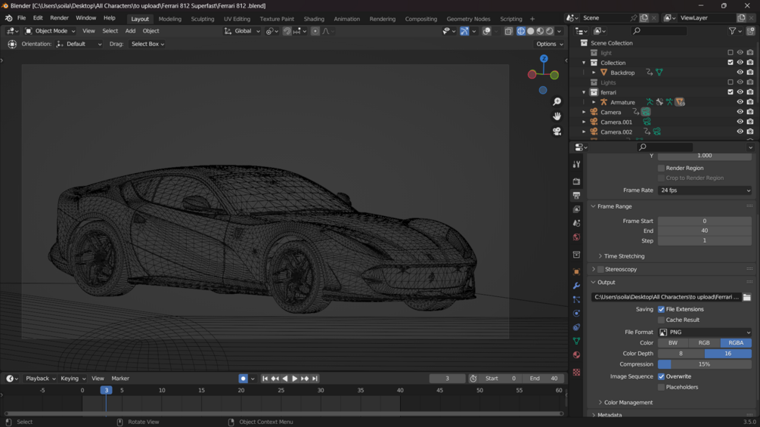Open the Tool properties tab icon
This screenshot has height=427, width=760.
click(576, 164)
